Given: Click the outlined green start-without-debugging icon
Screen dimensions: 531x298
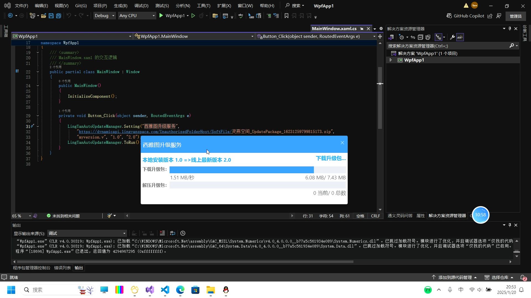Looking at the screenshot, I should [193, 16].
